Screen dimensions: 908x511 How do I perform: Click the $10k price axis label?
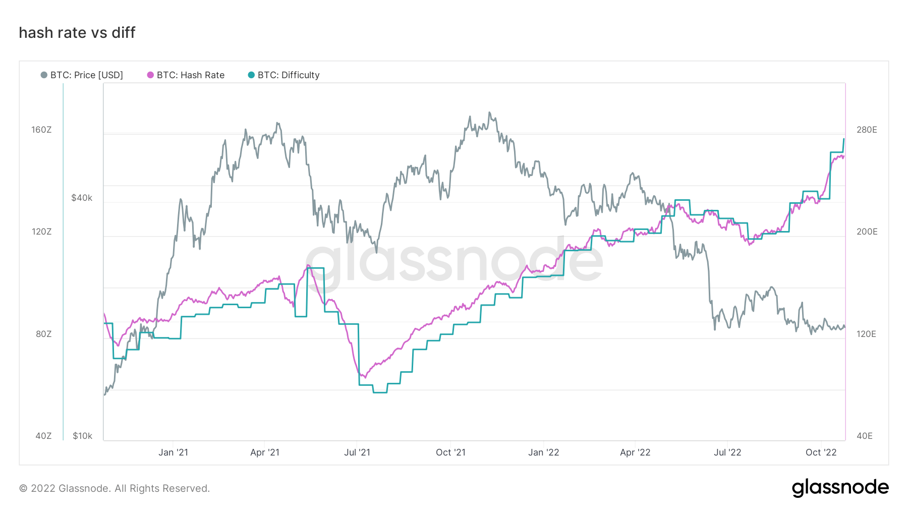82,436
